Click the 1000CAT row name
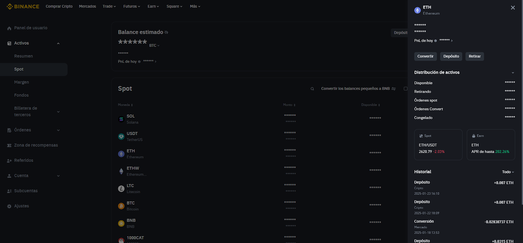The image size is (523, 243). (135, 238)
